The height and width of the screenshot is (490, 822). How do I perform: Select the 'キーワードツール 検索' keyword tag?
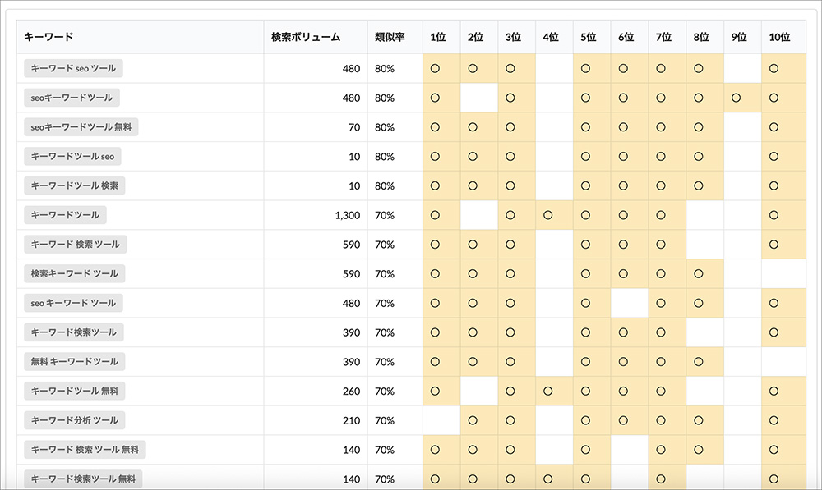coord(74,185)
